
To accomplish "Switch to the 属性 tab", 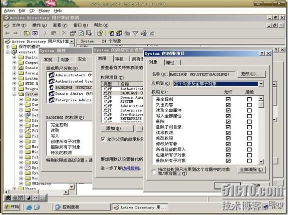I will (170, 63).
